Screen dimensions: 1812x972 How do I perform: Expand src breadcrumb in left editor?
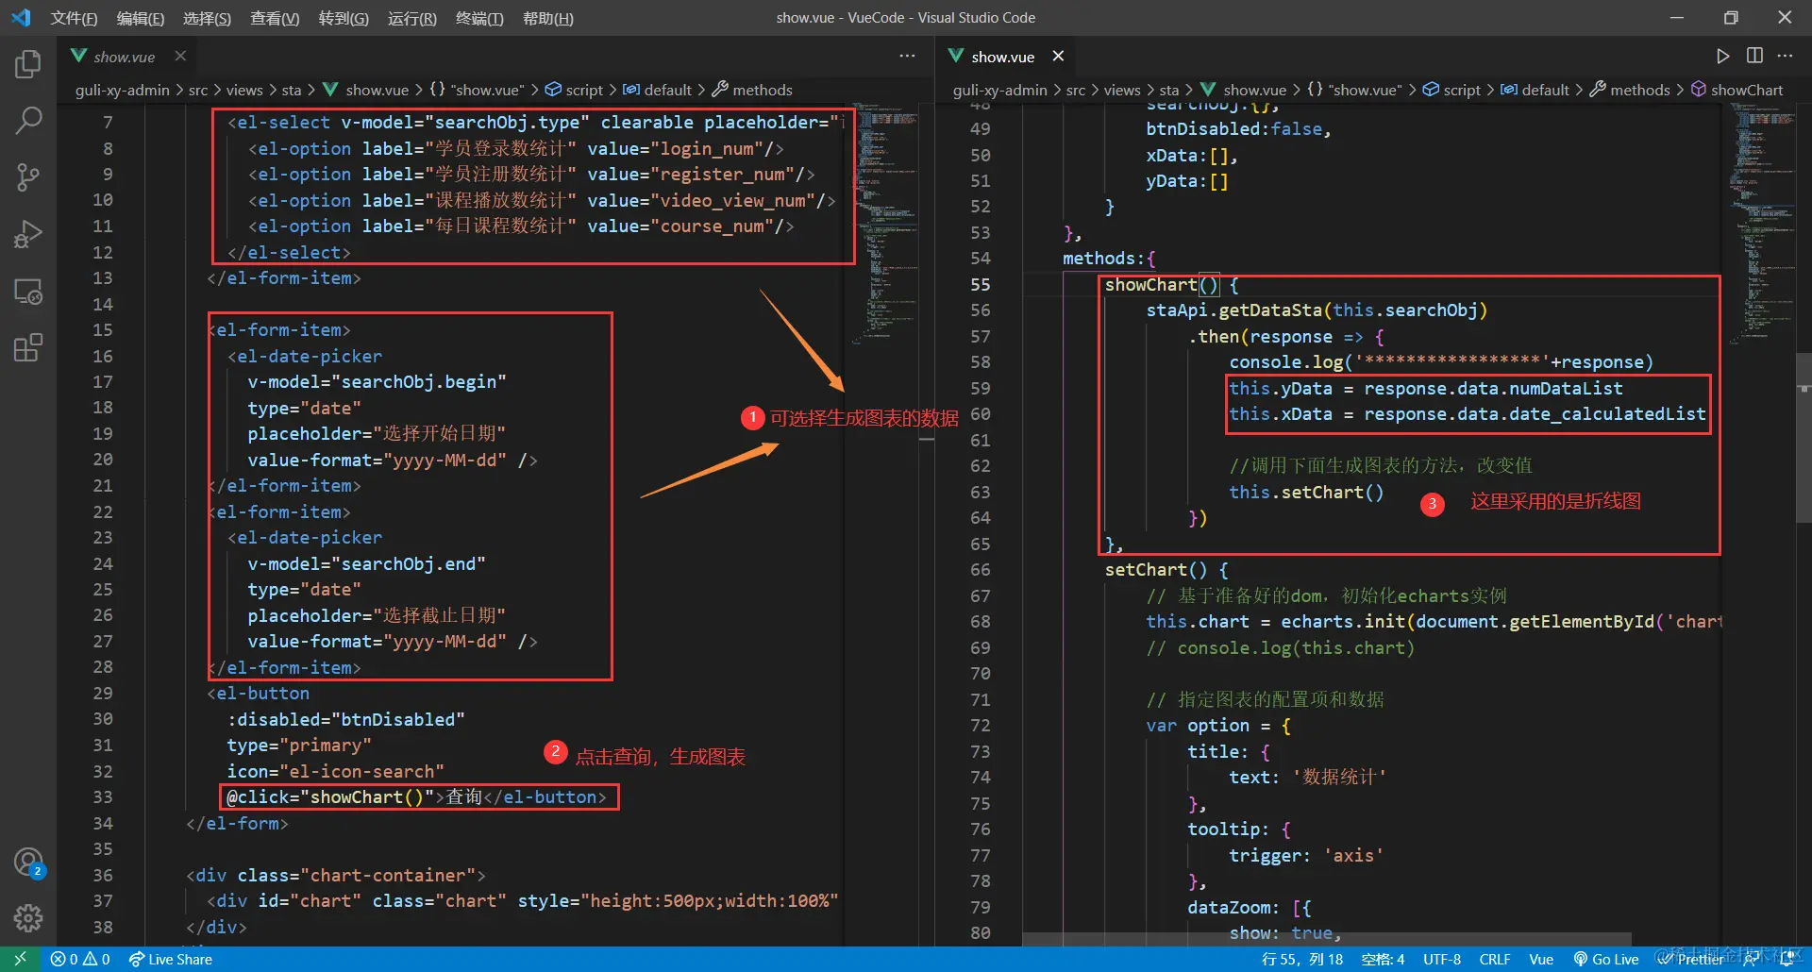click(x=197, y=90)
